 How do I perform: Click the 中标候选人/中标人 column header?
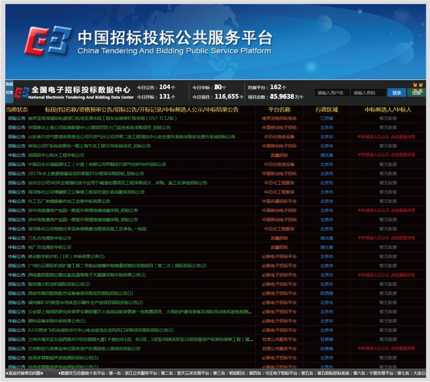click(x=388, y=109)
